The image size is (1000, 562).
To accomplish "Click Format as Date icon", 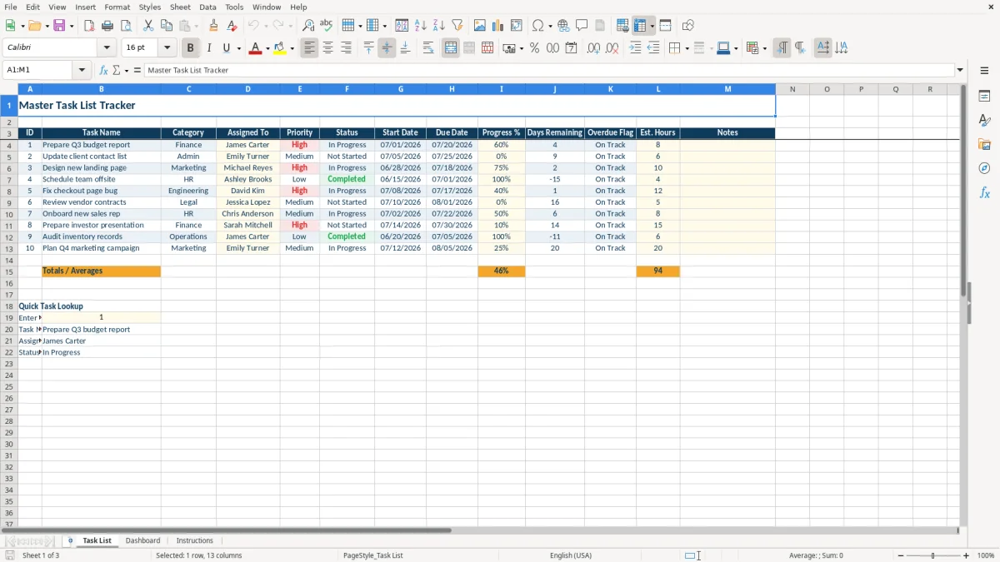I will click(571, 48).
